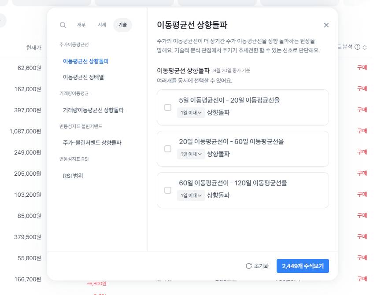381x295 pixels.
Task: Check the 20일-60일 moving average condition
Action: coord(168,148)
